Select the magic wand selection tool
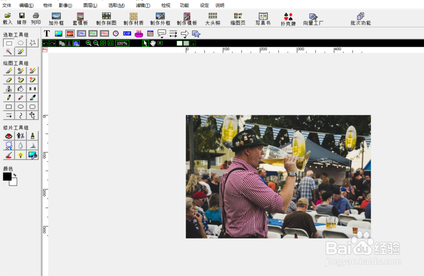The width and height of the screenshot is (424, 276). point(9,52)
